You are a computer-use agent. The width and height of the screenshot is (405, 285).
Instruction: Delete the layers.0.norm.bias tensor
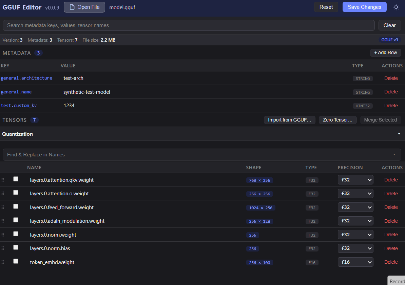391,248
